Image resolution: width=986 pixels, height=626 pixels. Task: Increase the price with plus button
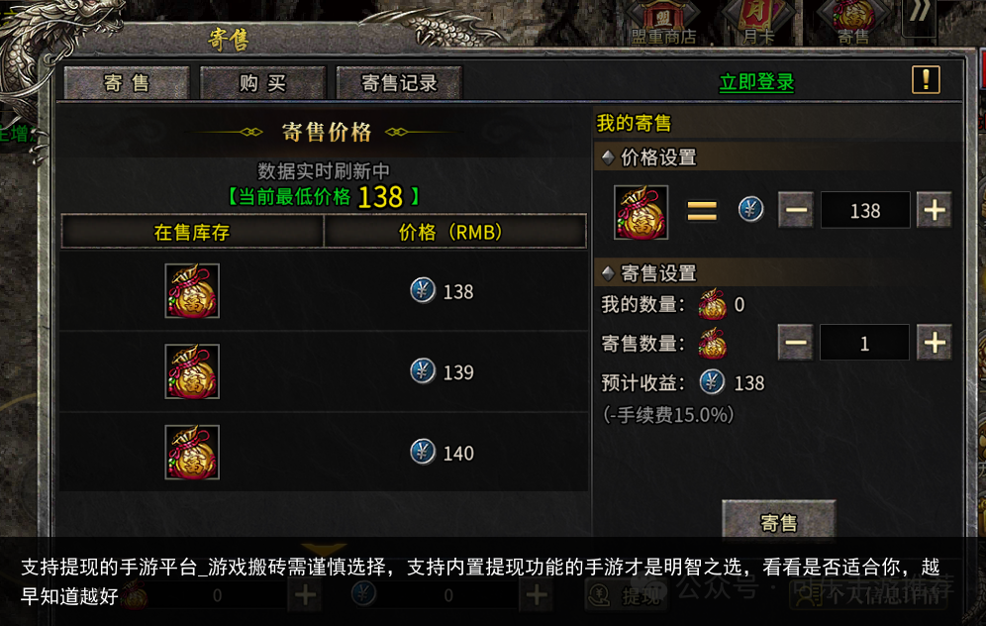934,210
